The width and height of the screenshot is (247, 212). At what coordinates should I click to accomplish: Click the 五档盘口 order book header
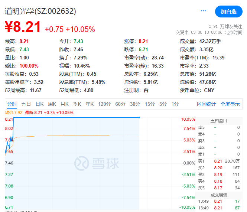tap(219, 121)
